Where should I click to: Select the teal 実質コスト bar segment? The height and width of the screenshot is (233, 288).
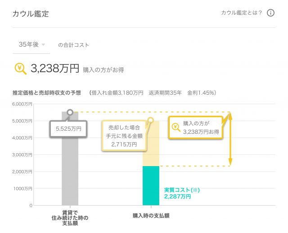click(x=151, y=185)
